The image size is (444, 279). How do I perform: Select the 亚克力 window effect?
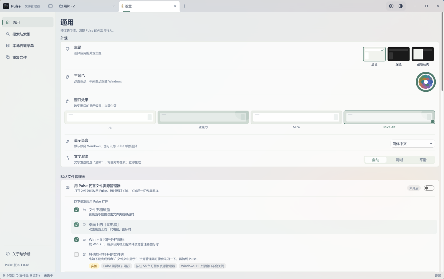tap(203, 117)
